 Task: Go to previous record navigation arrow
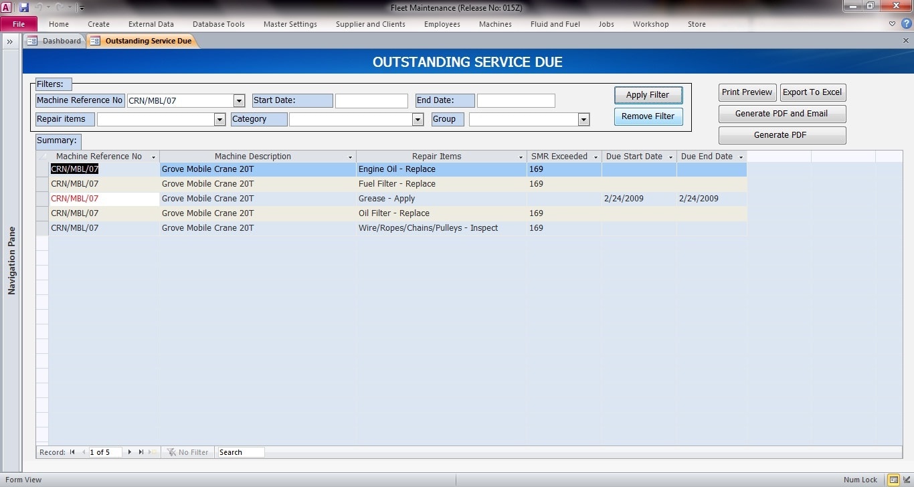(x=84, y=452)
